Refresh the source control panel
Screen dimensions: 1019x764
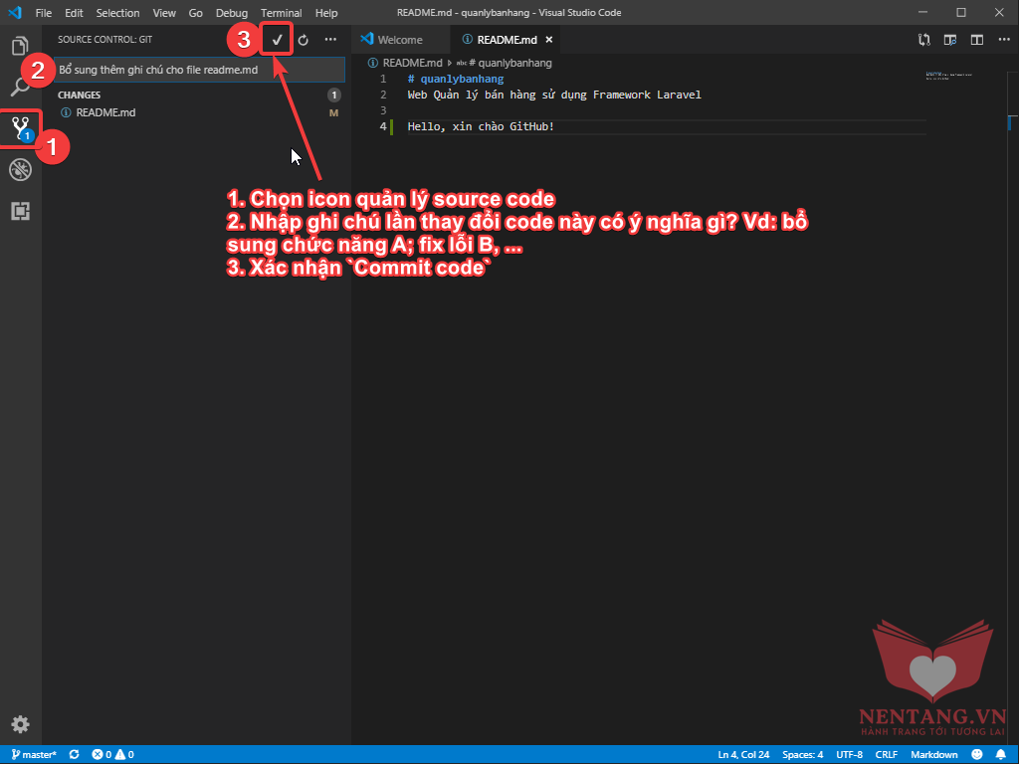tap(304, 40)
